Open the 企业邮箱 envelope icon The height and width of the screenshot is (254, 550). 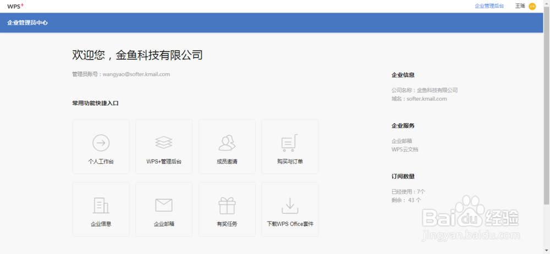pyautogui.click(x=164, y=205)
